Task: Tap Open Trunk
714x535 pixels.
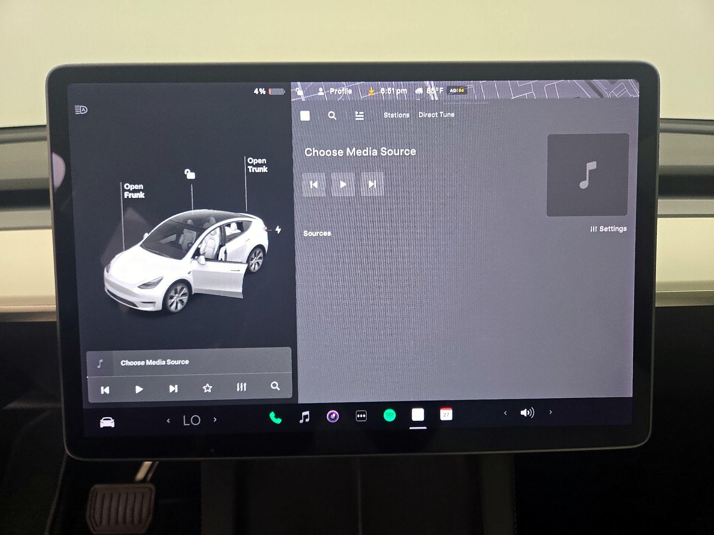Action: point(257,165)
